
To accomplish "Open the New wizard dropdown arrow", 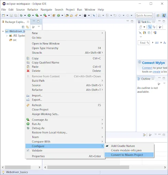I will [7, 15].
